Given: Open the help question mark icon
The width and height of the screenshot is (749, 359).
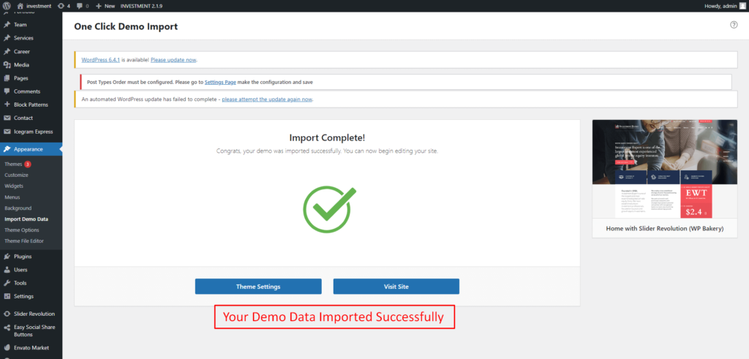Looking at the screenshot, I should point(734,25).
